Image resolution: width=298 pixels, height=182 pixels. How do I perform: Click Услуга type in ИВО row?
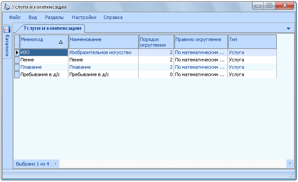point(252,52)
